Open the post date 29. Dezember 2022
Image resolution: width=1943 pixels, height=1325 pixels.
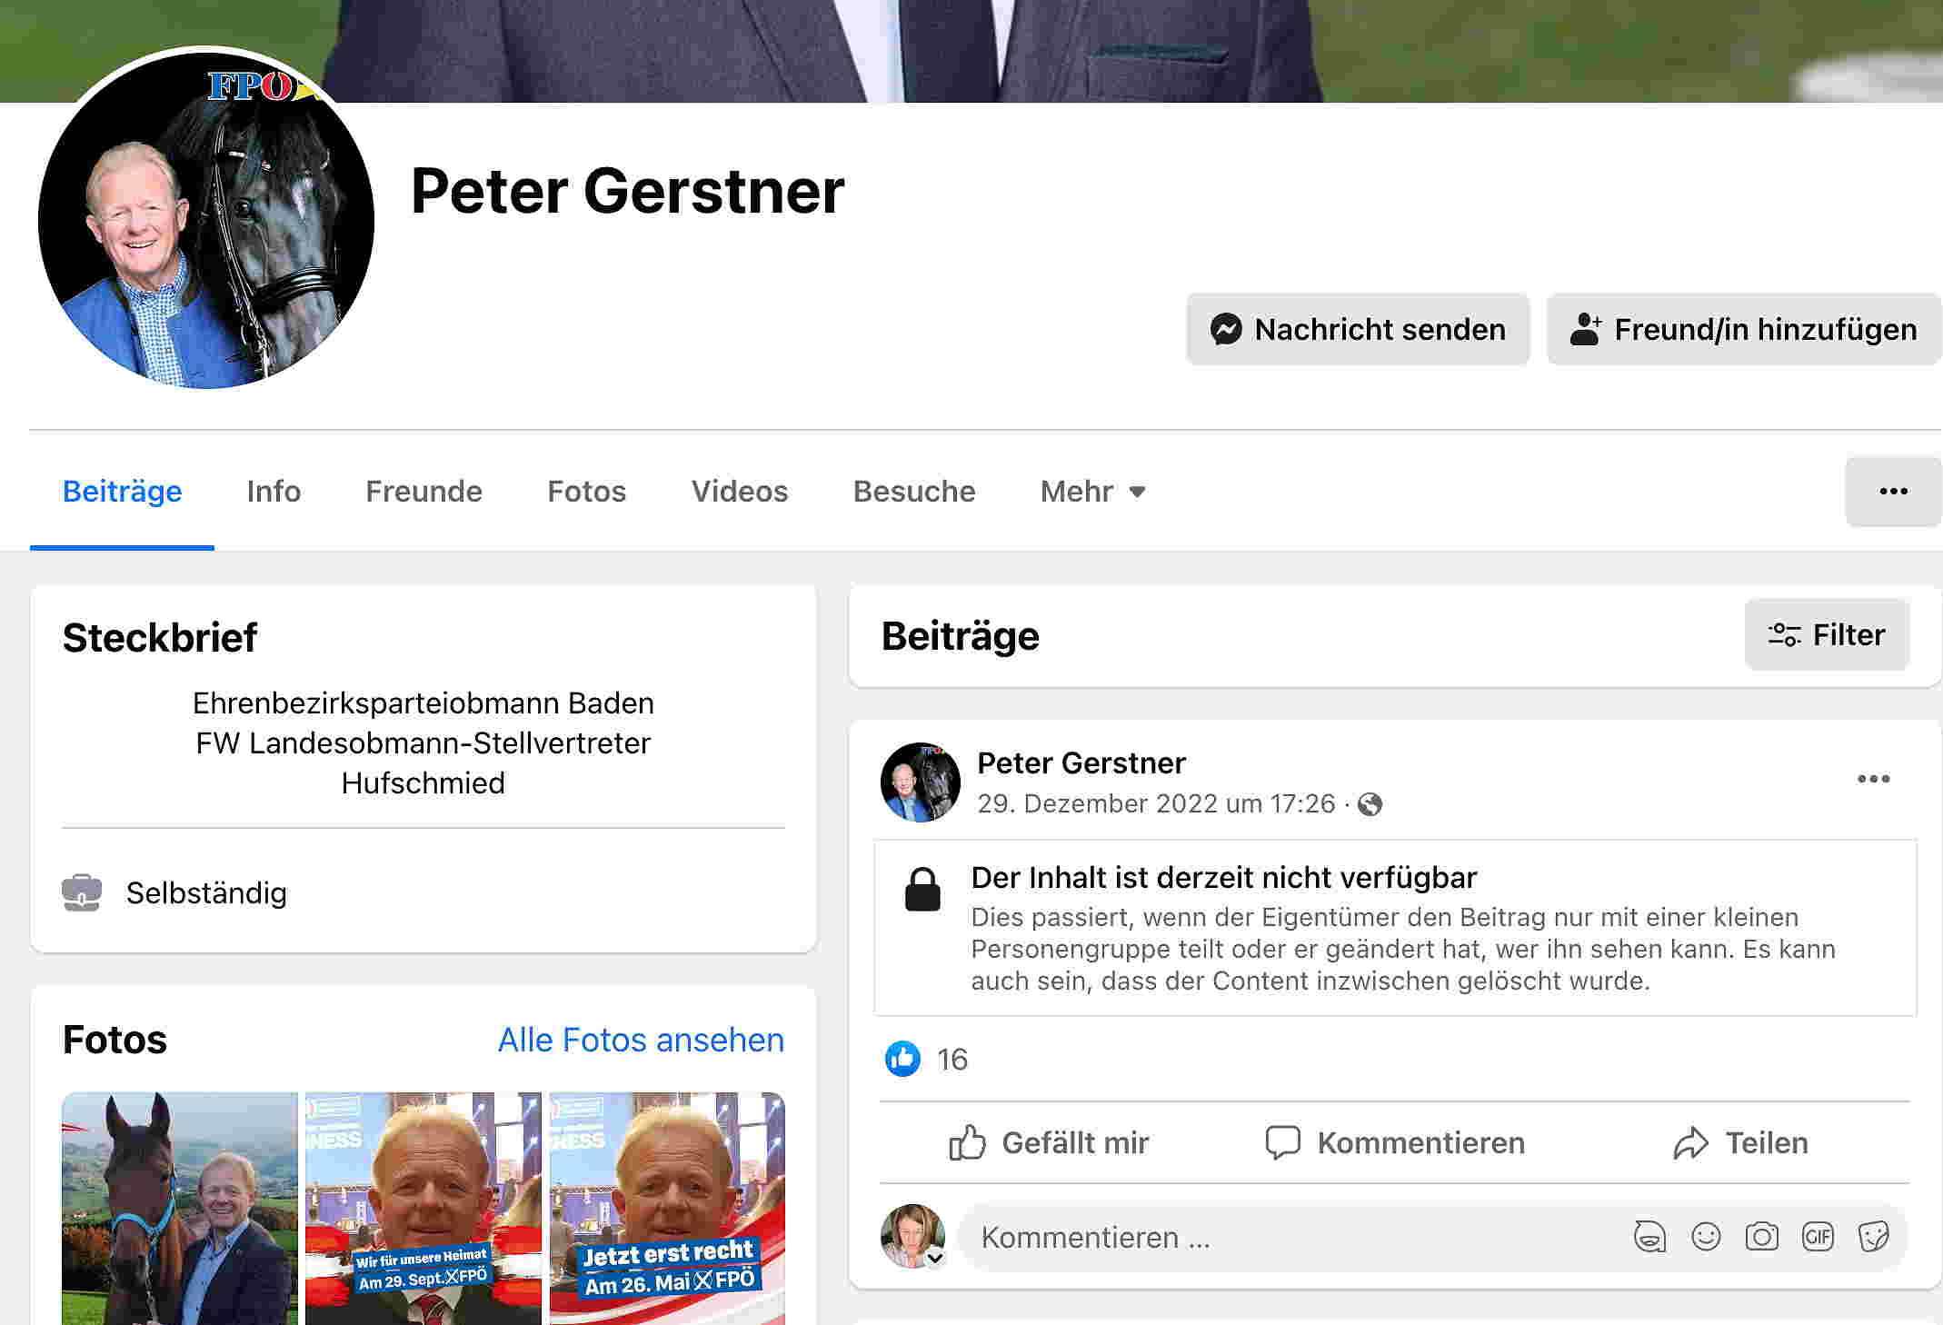pyautogui.click(x=1156, y=804)
